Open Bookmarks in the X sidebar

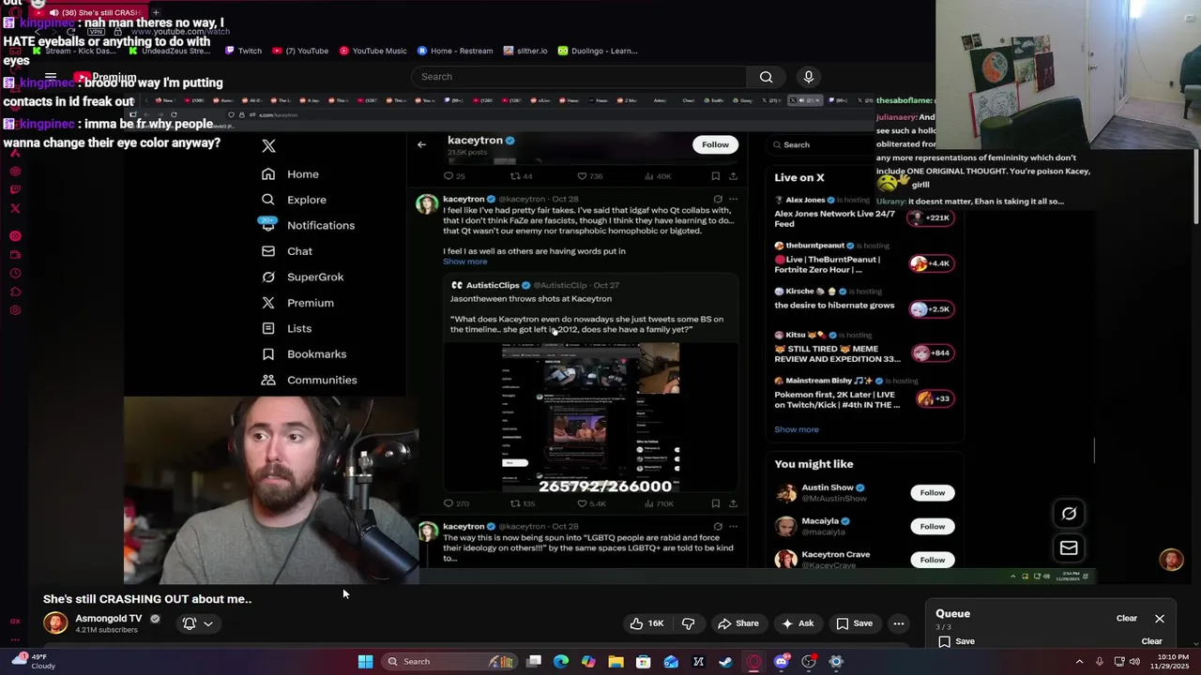point(304,354)
